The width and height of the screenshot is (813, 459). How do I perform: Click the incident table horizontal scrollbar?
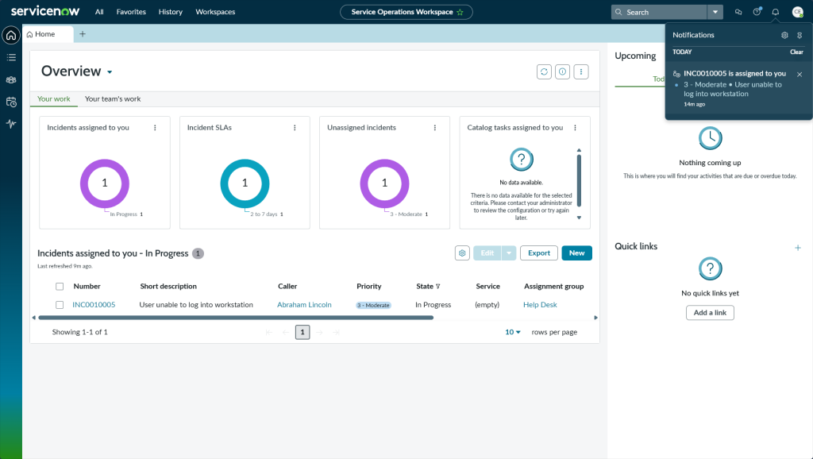click(x=238, y=318)
